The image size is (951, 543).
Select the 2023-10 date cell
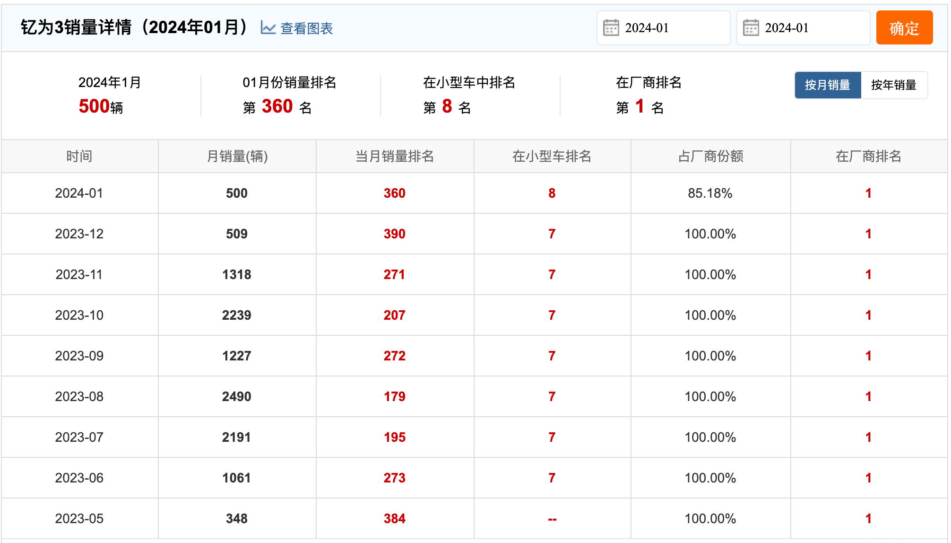(79, 315)
